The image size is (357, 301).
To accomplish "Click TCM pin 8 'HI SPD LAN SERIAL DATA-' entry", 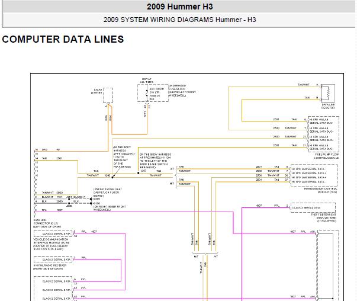I will click(x=308, y=169).
